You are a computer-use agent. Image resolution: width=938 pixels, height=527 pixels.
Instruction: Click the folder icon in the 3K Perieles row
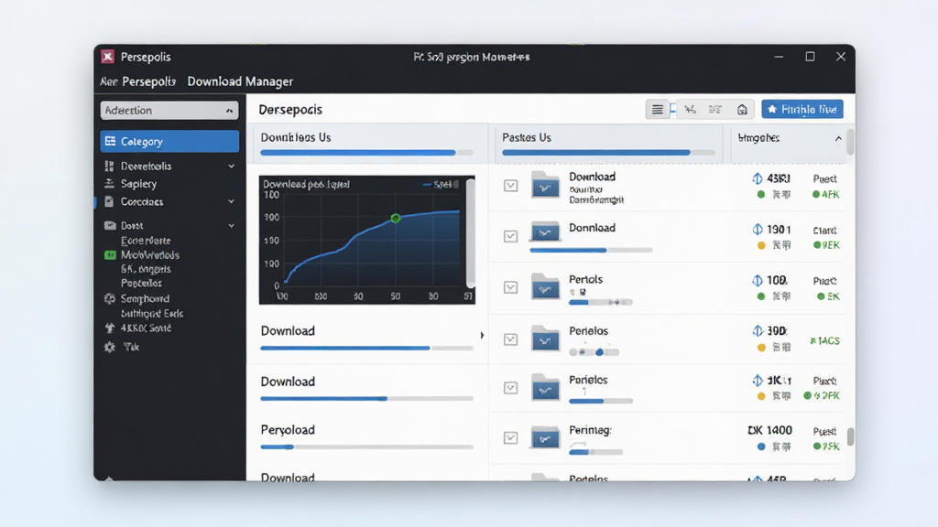pyautogui.click(x=546, y=388)
